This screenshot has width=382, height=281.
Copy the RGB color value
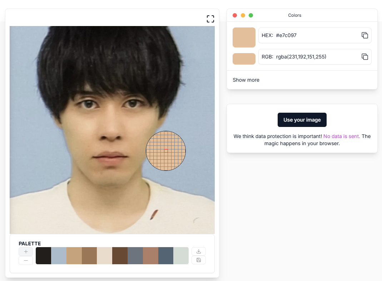click(x=365, y=57)
